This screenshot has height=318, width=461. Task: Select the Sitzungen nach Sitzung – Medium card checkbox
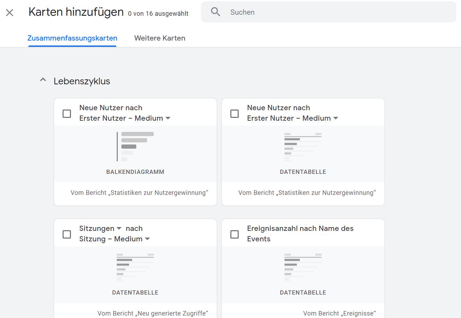tap(66, 234)
